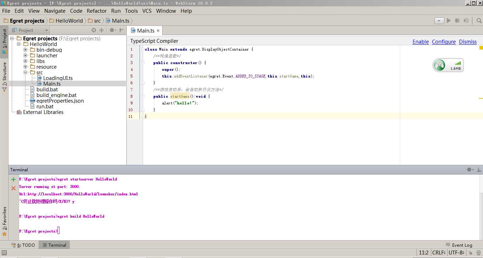Select run.bat file

(x=42, y=107)
